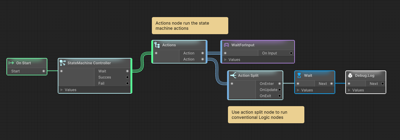Click the Fail output port
This screenshot has width=400, height=140.
tap(127, 83)
